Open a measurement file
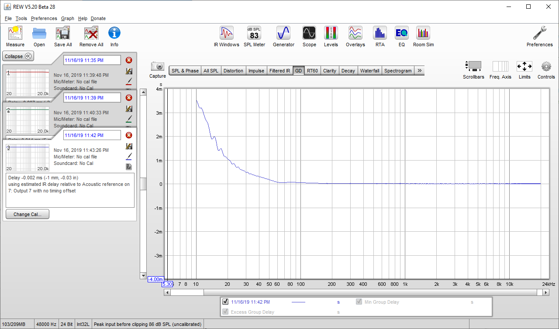The image size is (559, 329). pyautogui.click(x=39, y=37)
